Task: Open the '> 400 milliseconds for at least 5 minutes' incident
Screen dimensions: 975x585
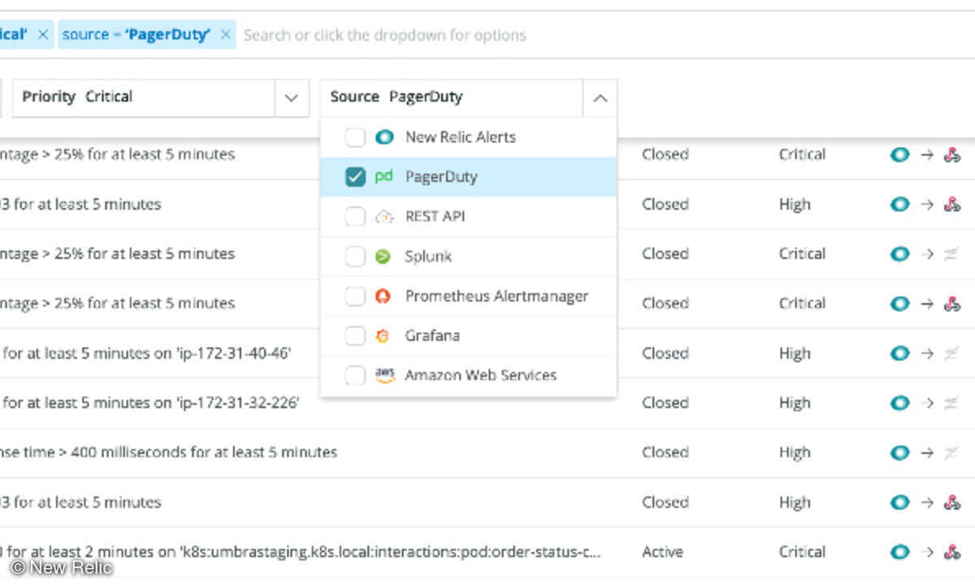Action: tap(168, 453)
